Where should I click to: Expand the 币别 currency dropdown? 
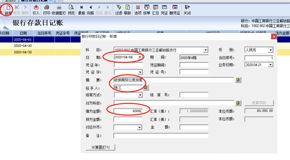pos(271,50)
